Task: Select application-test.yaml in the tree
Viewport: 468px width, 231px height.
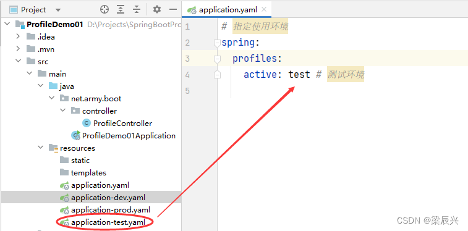Action: (108, 222)
